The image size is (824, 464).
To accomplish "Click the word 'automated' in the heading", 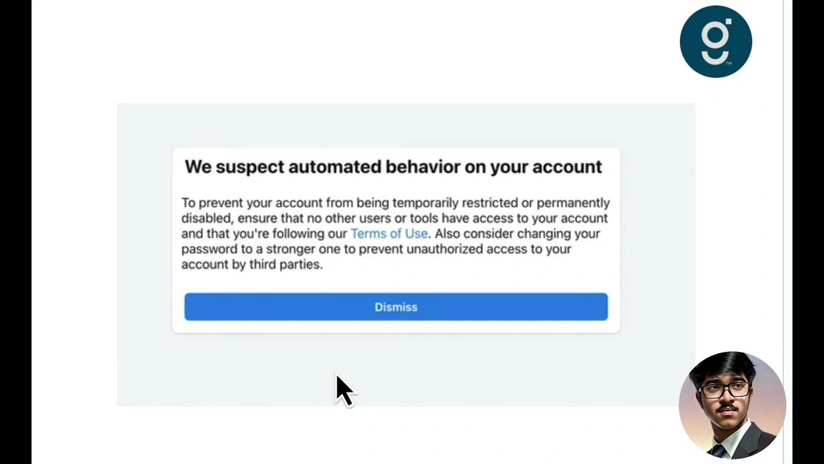I will (x=335, y=167).
